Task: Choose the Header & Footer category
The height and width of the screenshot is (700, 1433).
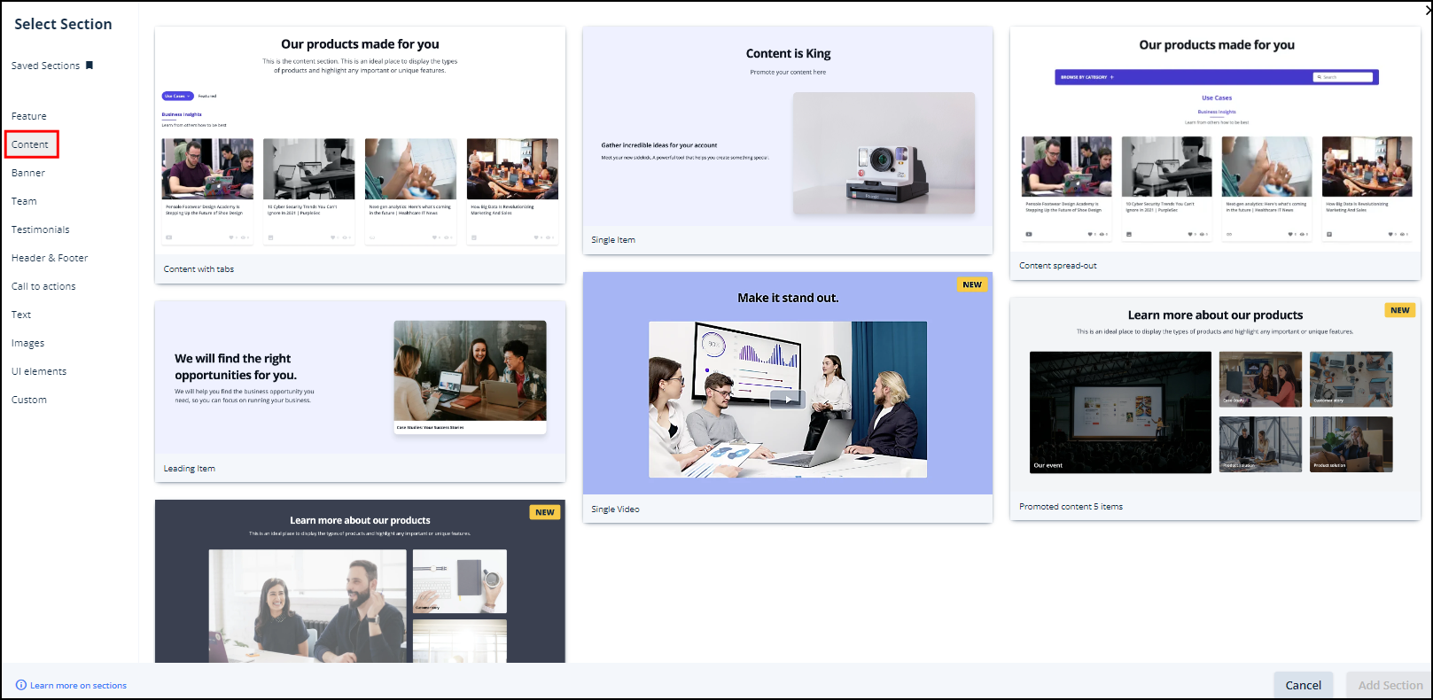Action: (50, 258)
